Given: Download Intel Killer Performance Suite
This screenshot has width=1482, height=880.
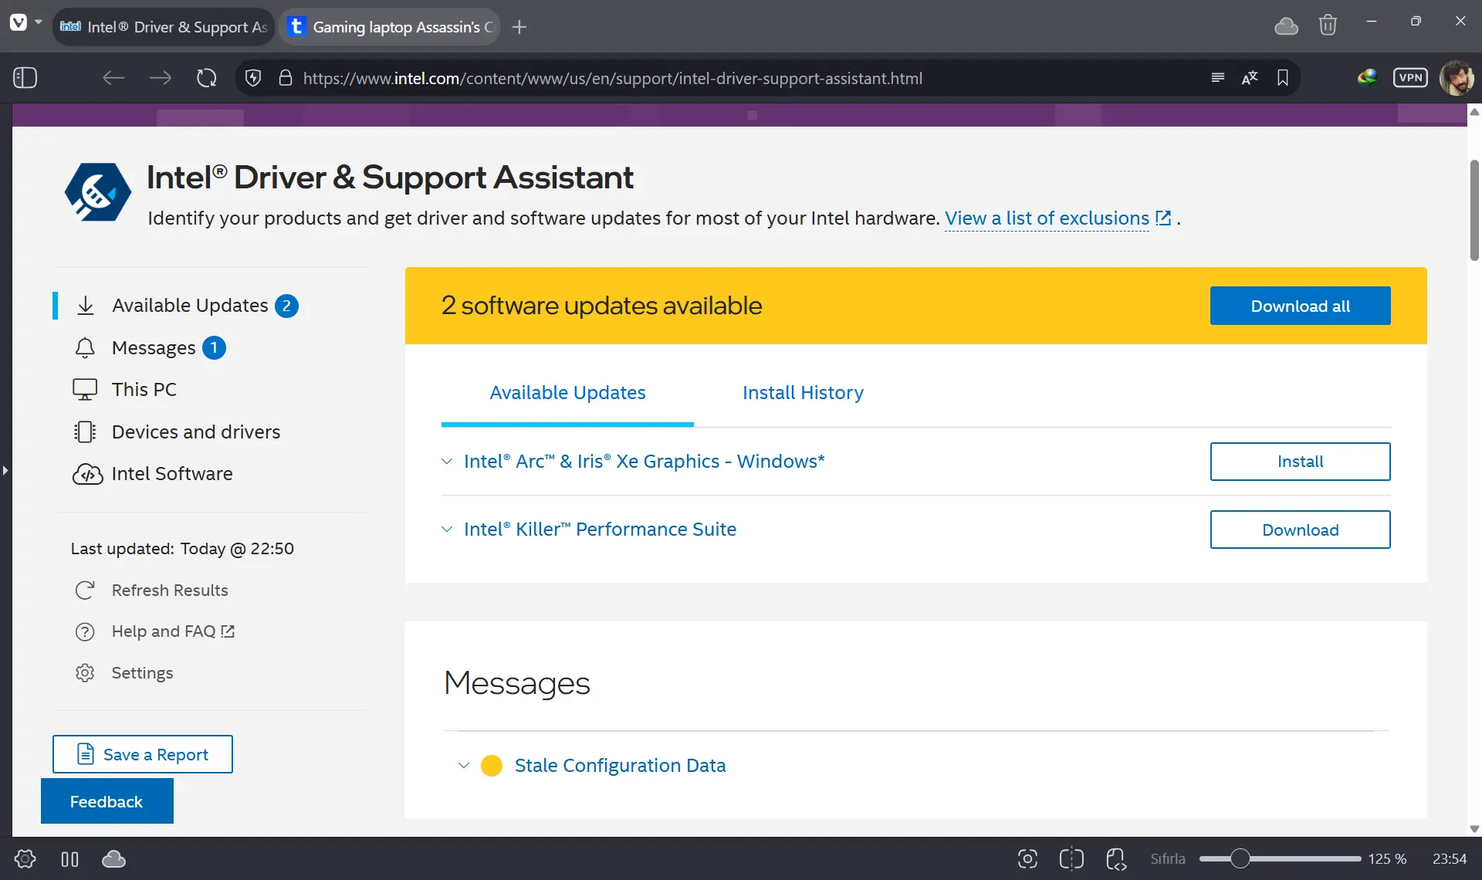Looking at the screenshot, I should click(x=1300, y=530).
